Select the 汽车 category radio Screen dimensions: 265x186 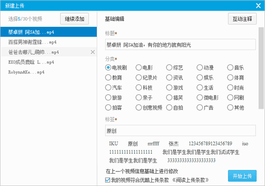pos(108,88)
